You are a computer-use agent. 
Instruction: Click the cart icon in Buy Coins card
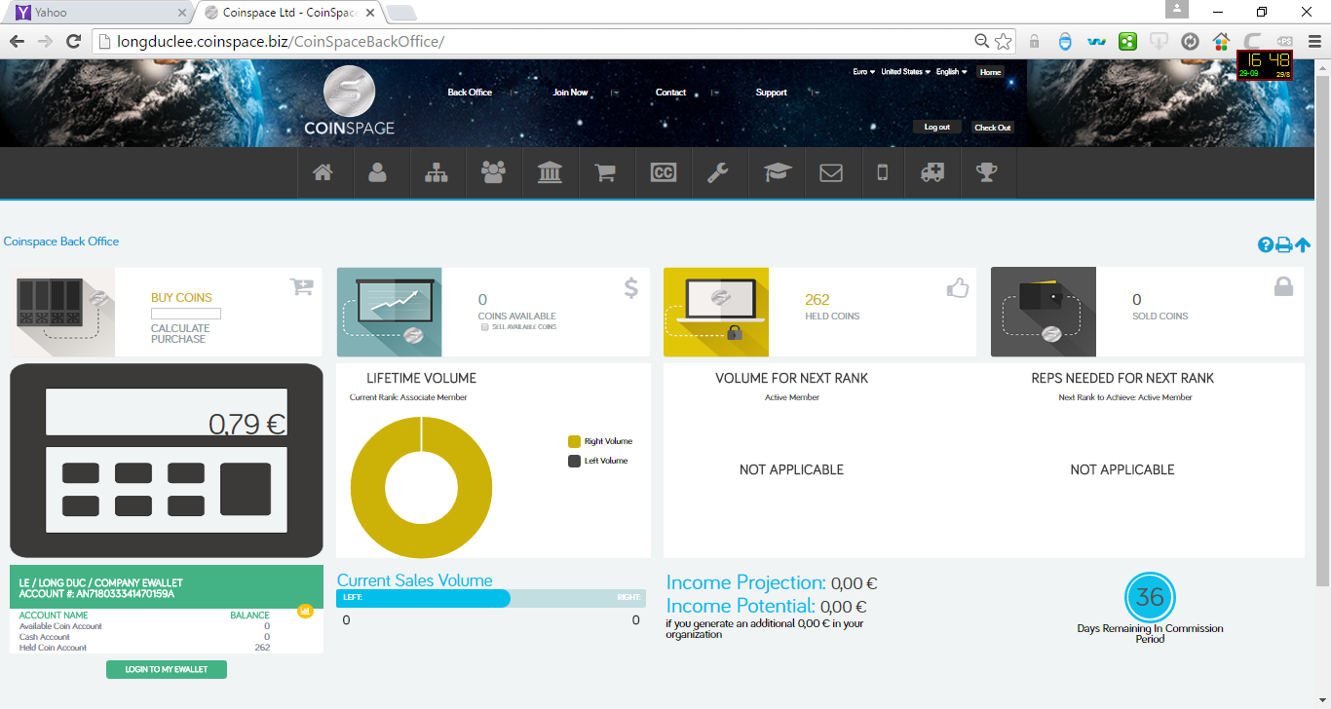(x=301, y=286)
